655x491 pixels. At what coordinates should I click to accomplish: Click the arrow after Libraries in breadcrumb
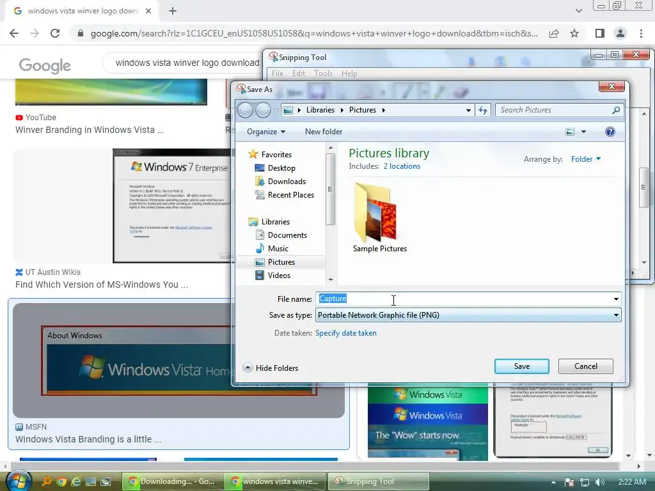click(x=342, y=110)
